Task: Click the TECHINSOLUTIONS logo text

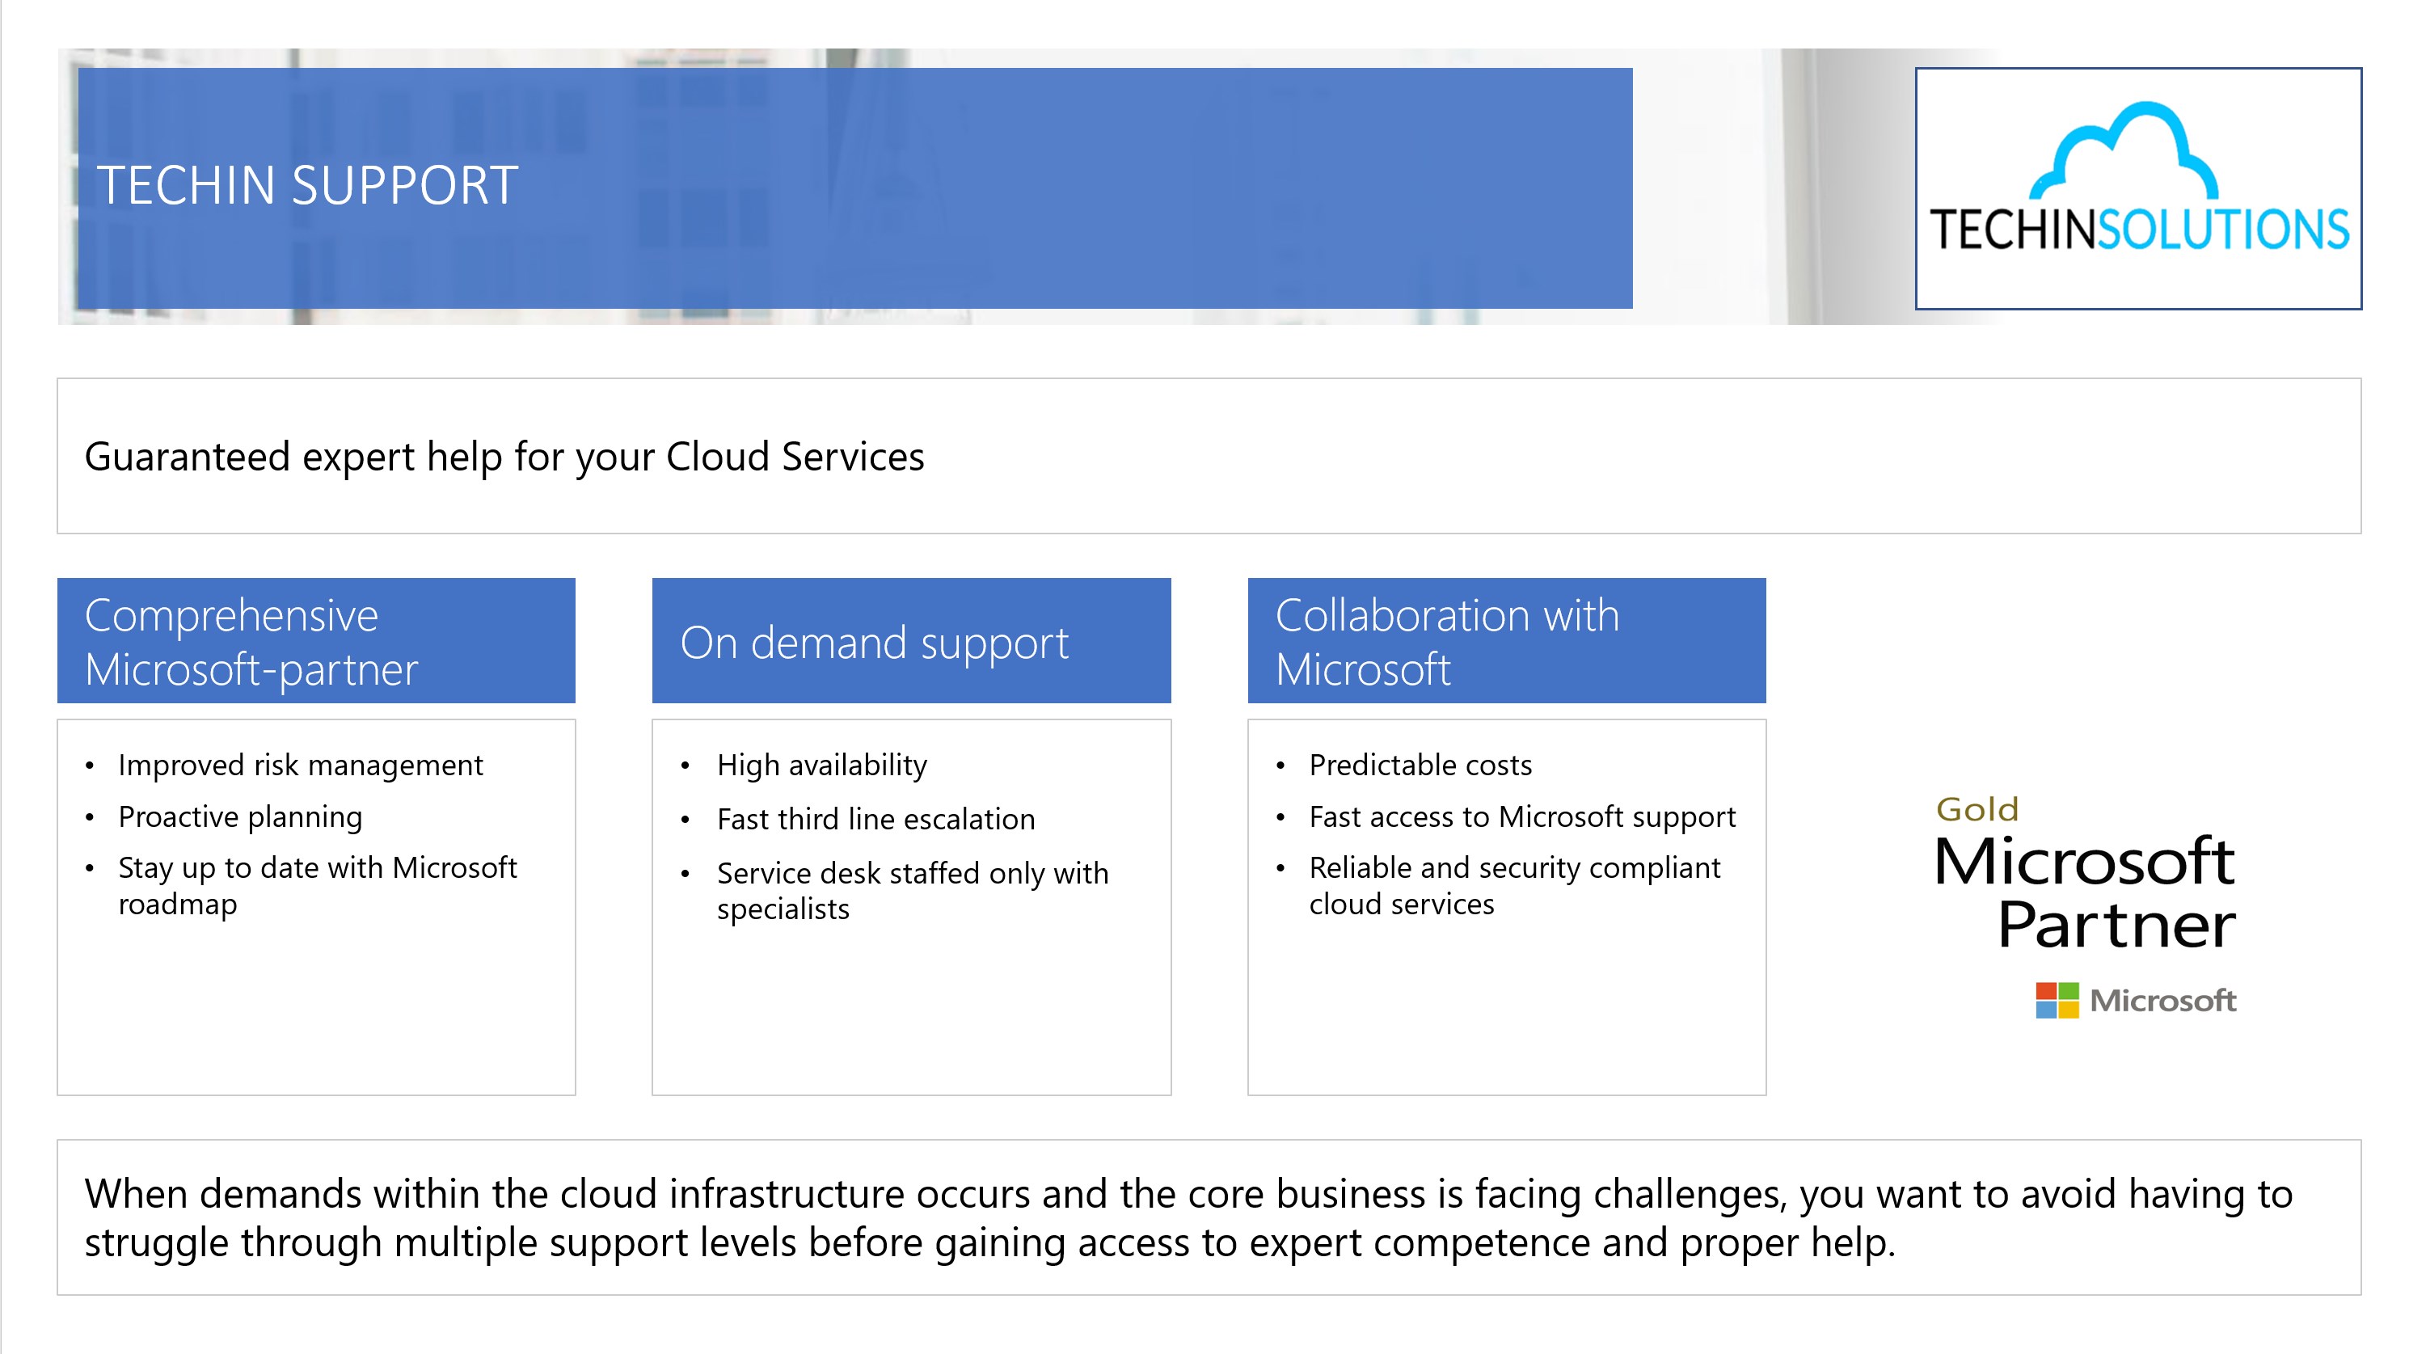Action: (x=2139, y=230)
